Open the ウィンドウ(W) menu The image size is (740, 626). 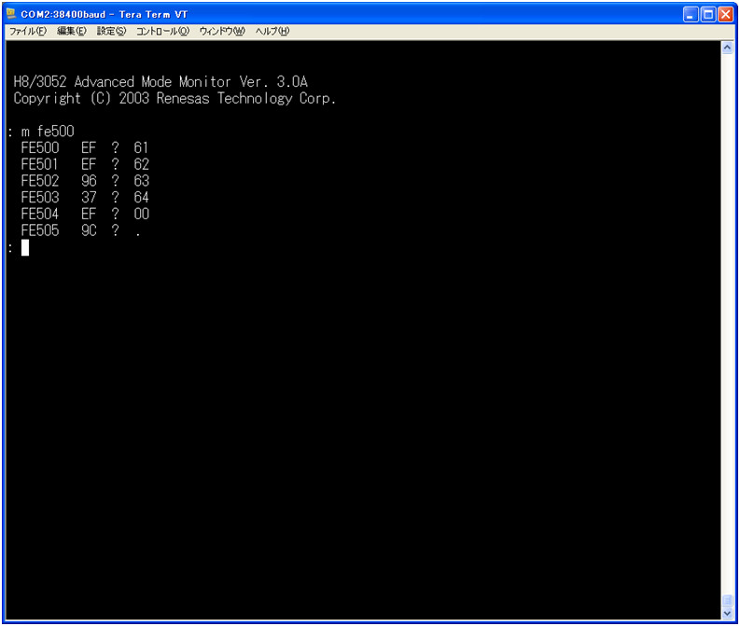221,31
